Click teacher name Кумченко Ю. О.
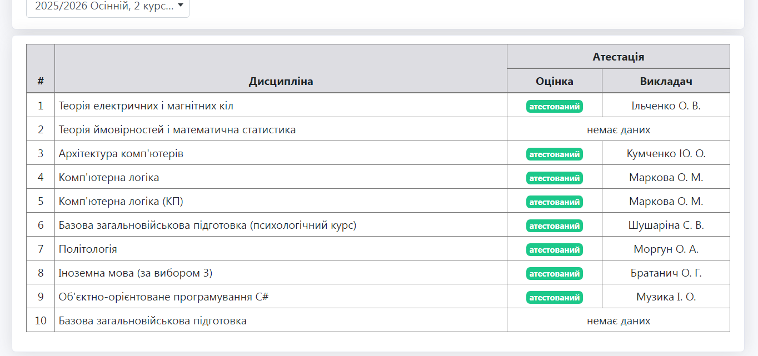This screenshot has width=758, height=356. (666, 154)
